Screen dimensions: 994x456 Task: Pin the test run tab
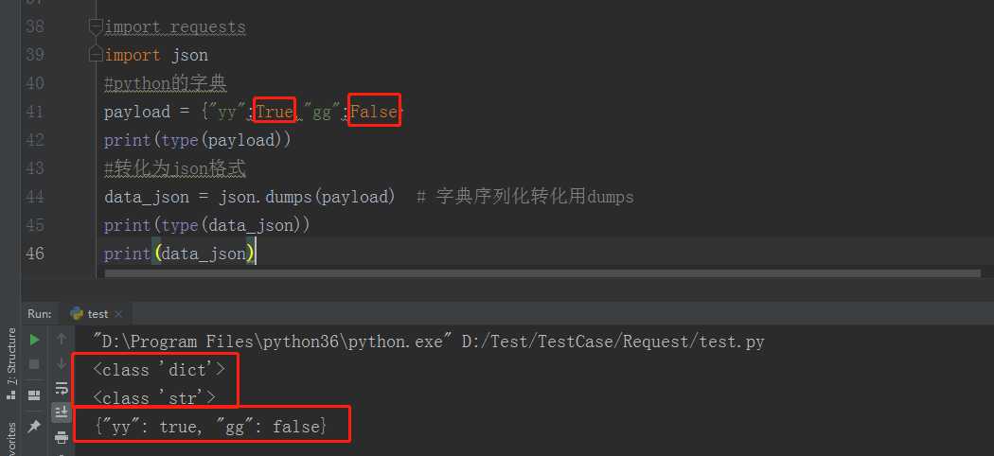(x=34, y=427)
